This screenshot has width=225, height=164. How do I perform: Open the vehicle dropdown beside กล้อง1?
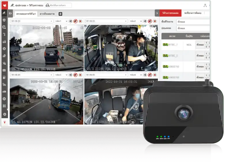click(x=32, y=21)
